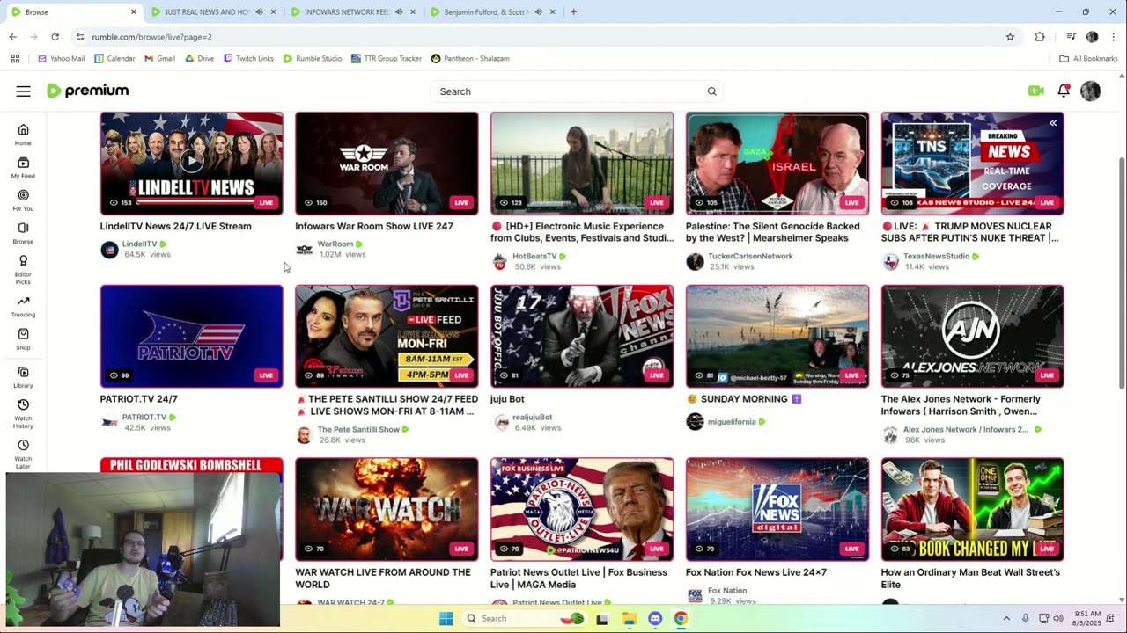
Task: Open the Rumble profile avatar menu
Action: click(x=1090, y=91)
